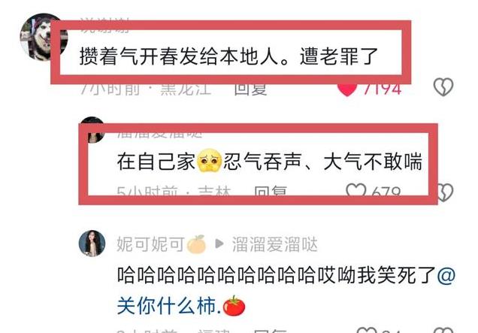Reply to the 攒着气开春 comment via 回复
This screenshot has width=478, height=333.
tap(250, 89)
